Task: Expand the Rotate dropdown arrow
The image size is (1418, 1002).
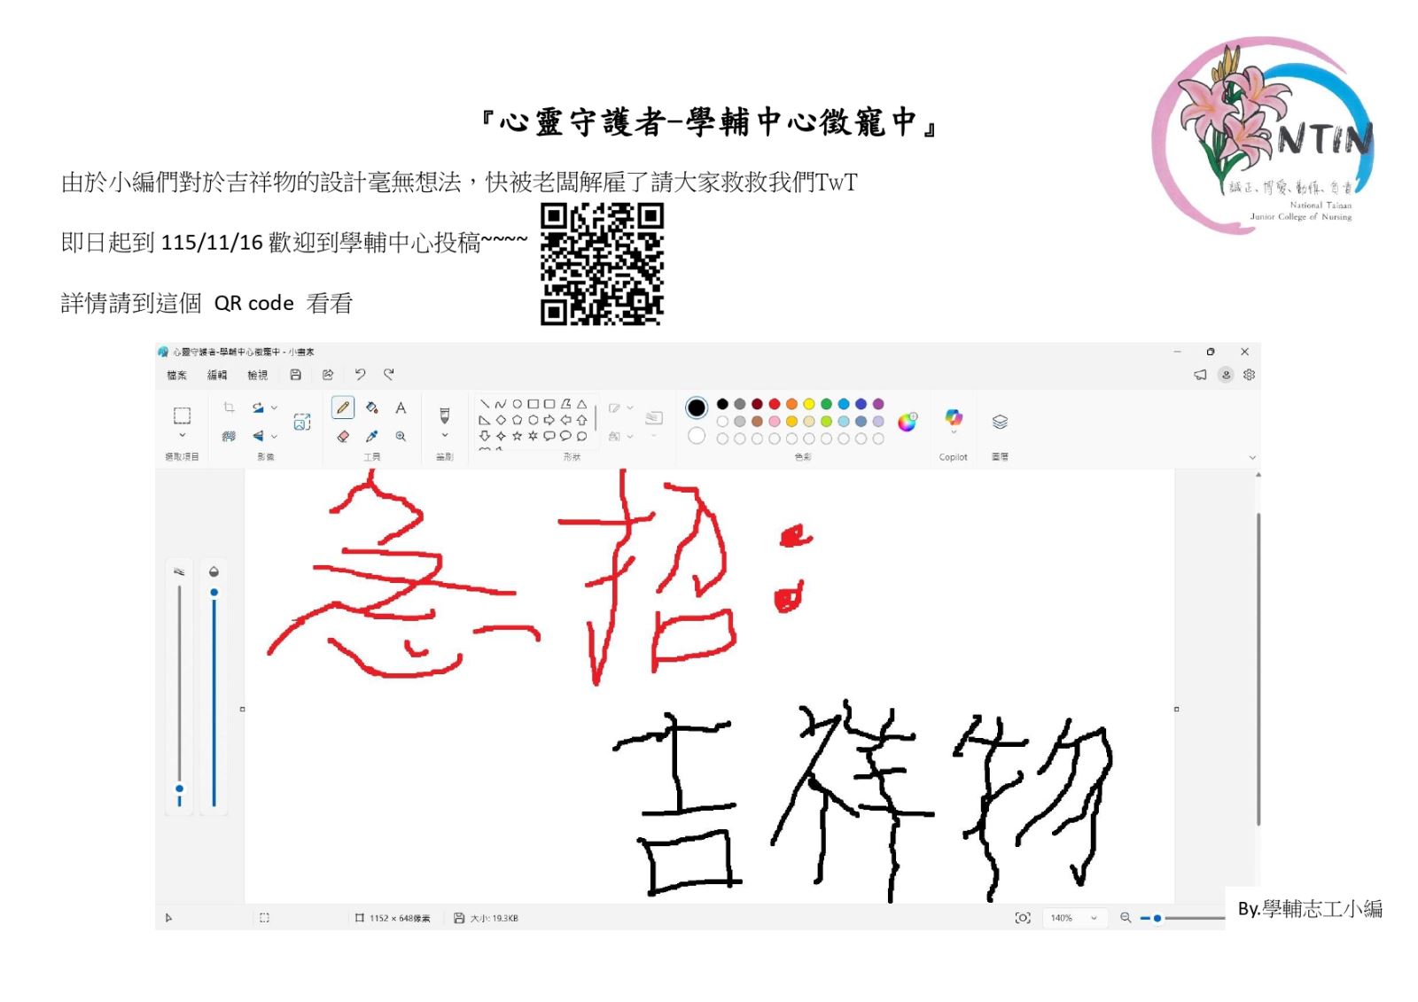Action: 274,408
